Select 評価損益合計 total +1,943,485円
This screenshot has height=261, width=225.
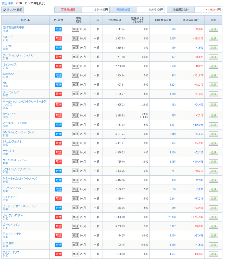[x=213, y=10]
